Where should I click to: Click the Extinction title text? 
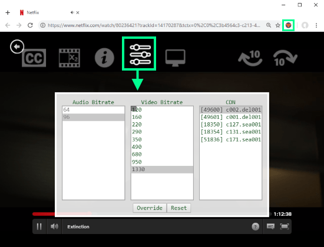(x=78, y=226)
